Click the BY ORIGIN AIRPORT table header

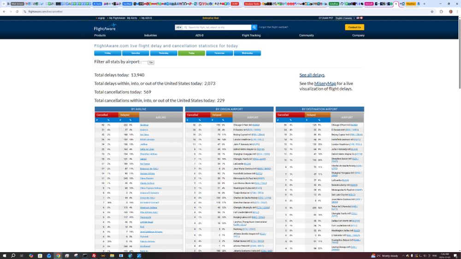pos(229,109)
